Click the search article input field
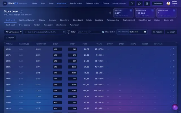The height and width of the screenshot is (113, 181). [x=44, y=32]
